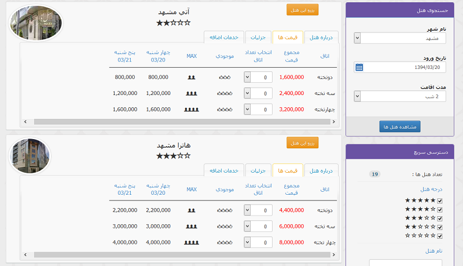Click the four-person MAX icon in Ati Mashhad quad row
The width and height of the screenshot is (463, 266).
(x=192, y=110)
